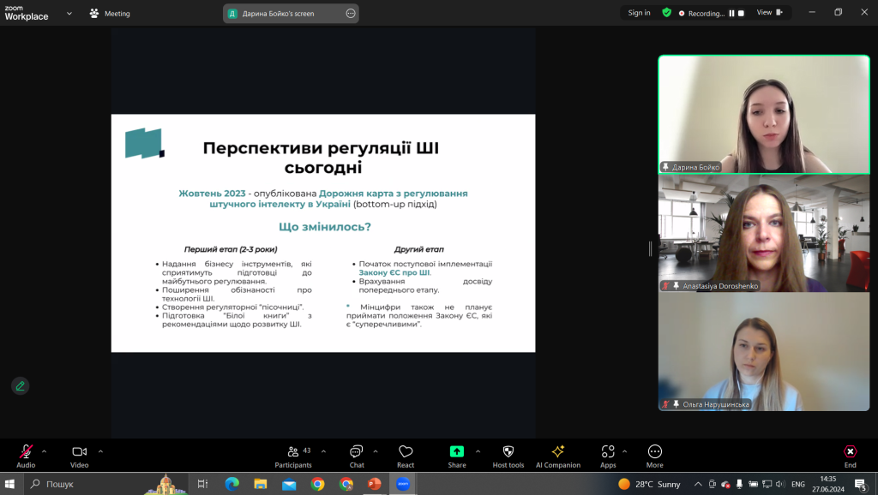Open the Zoom Workplace dropdown chevron

pos(69,14)
